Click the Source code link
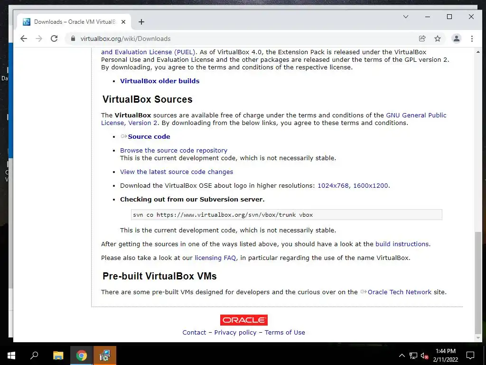This screenshot has height=365, width=486. [x=149, y=136]
